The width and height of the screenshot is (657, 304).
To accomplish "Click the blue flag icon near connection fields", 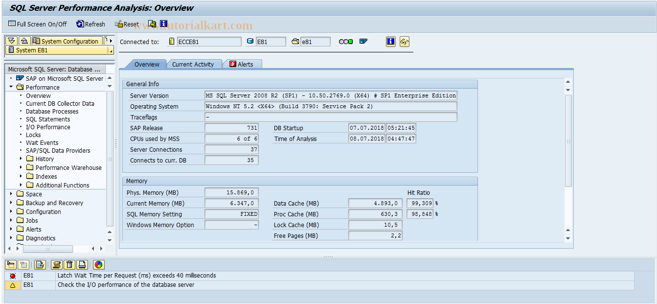I will point(363,42).
